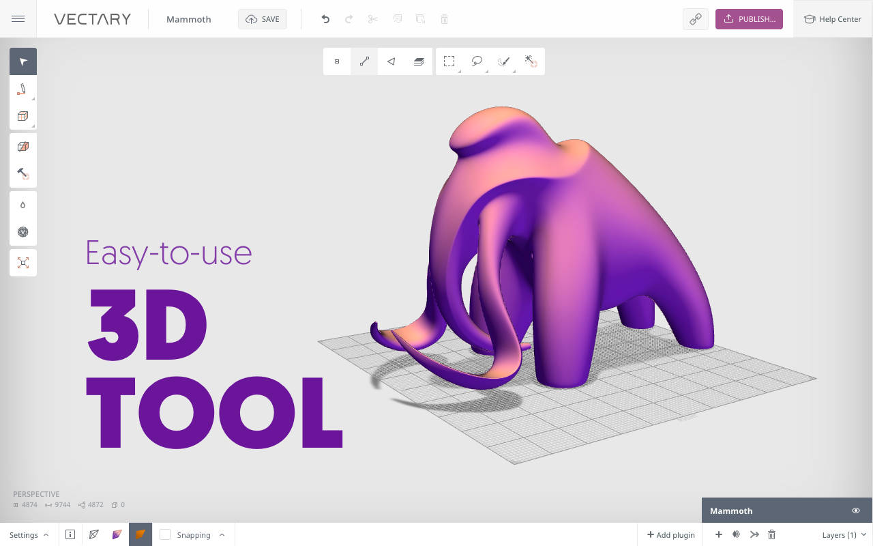Open the Layers (1) dropdown
The image size is (873, 546).
tap(844, 535)
